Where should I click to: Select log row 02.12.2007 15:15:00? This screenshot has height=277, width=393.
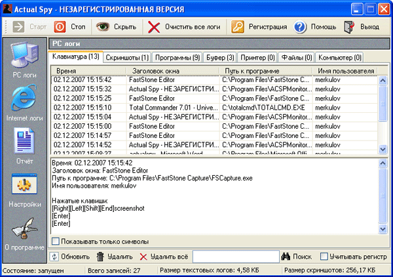point(214,126)
